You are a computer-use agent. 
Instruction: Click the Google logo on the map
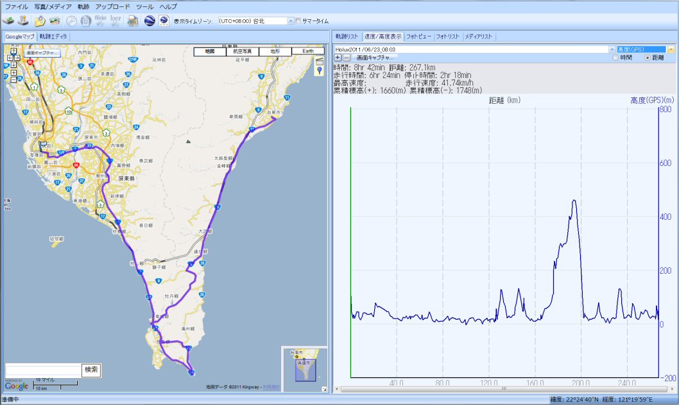pyautogui.click(x=17, y=386)
